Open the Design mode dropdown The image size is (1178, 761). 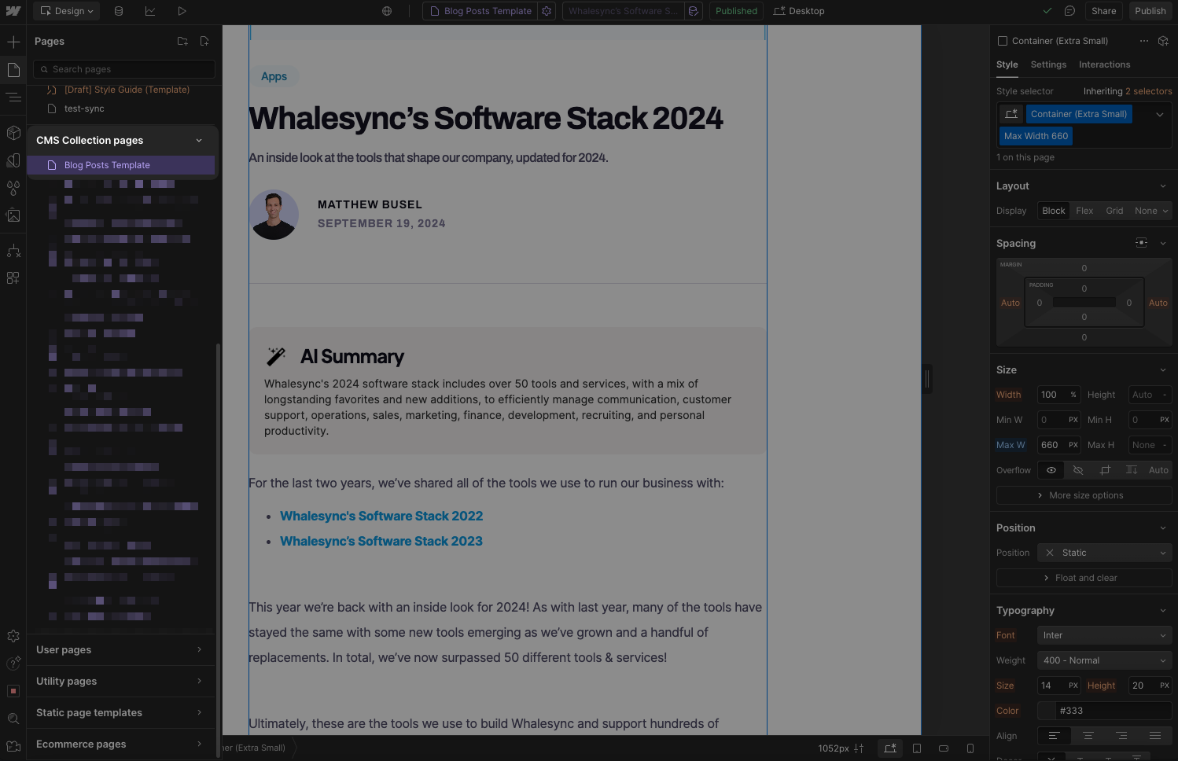point(67,11)
